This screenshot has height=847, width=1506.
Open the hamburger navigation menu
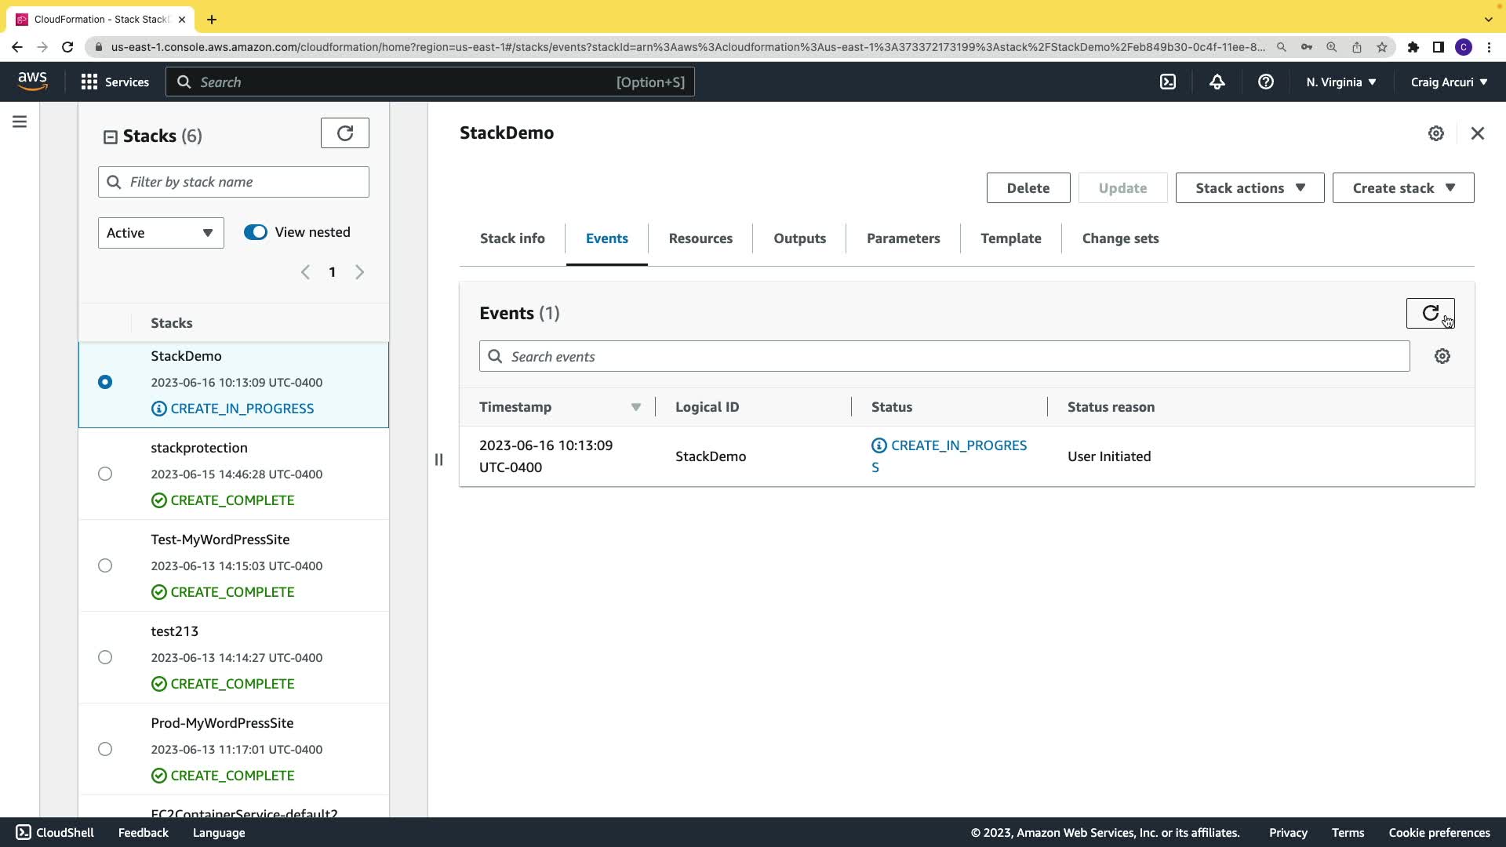tap(20, 122)
